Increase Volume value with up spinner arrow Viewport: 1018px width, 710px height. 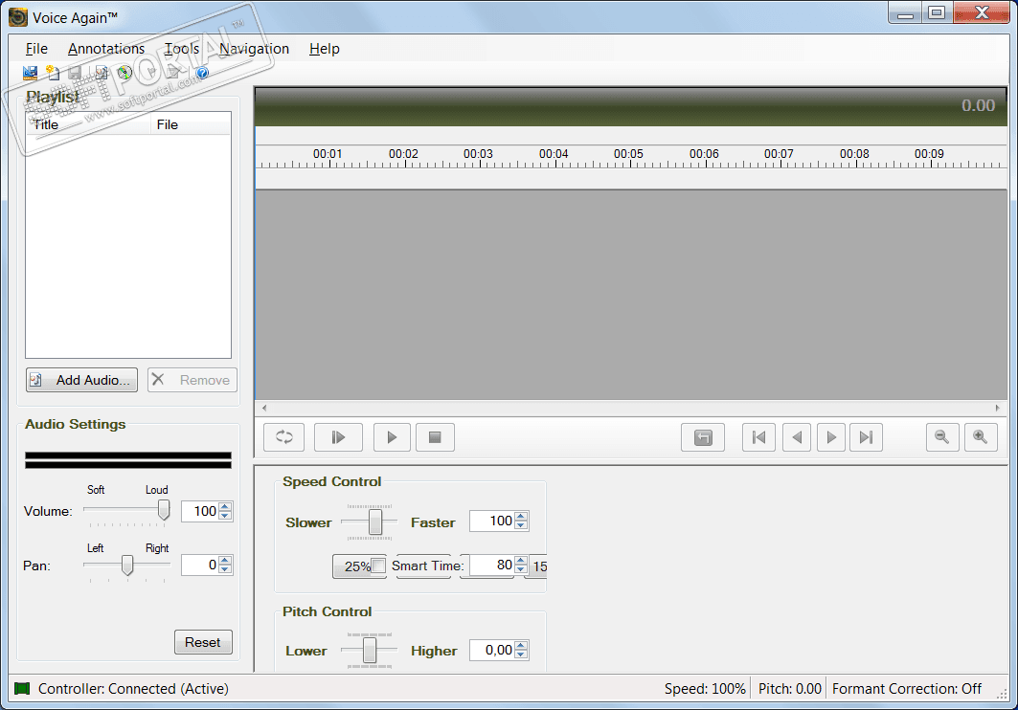tap(225, 507)
